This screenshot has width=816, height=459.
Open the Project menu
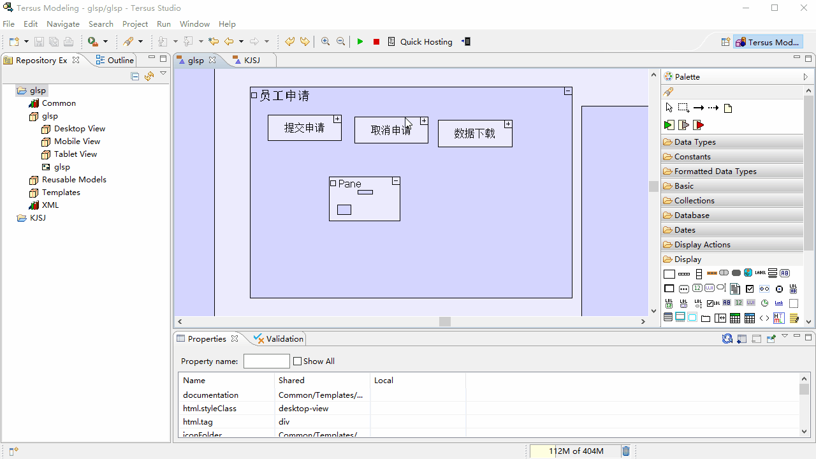pos(135,24)
